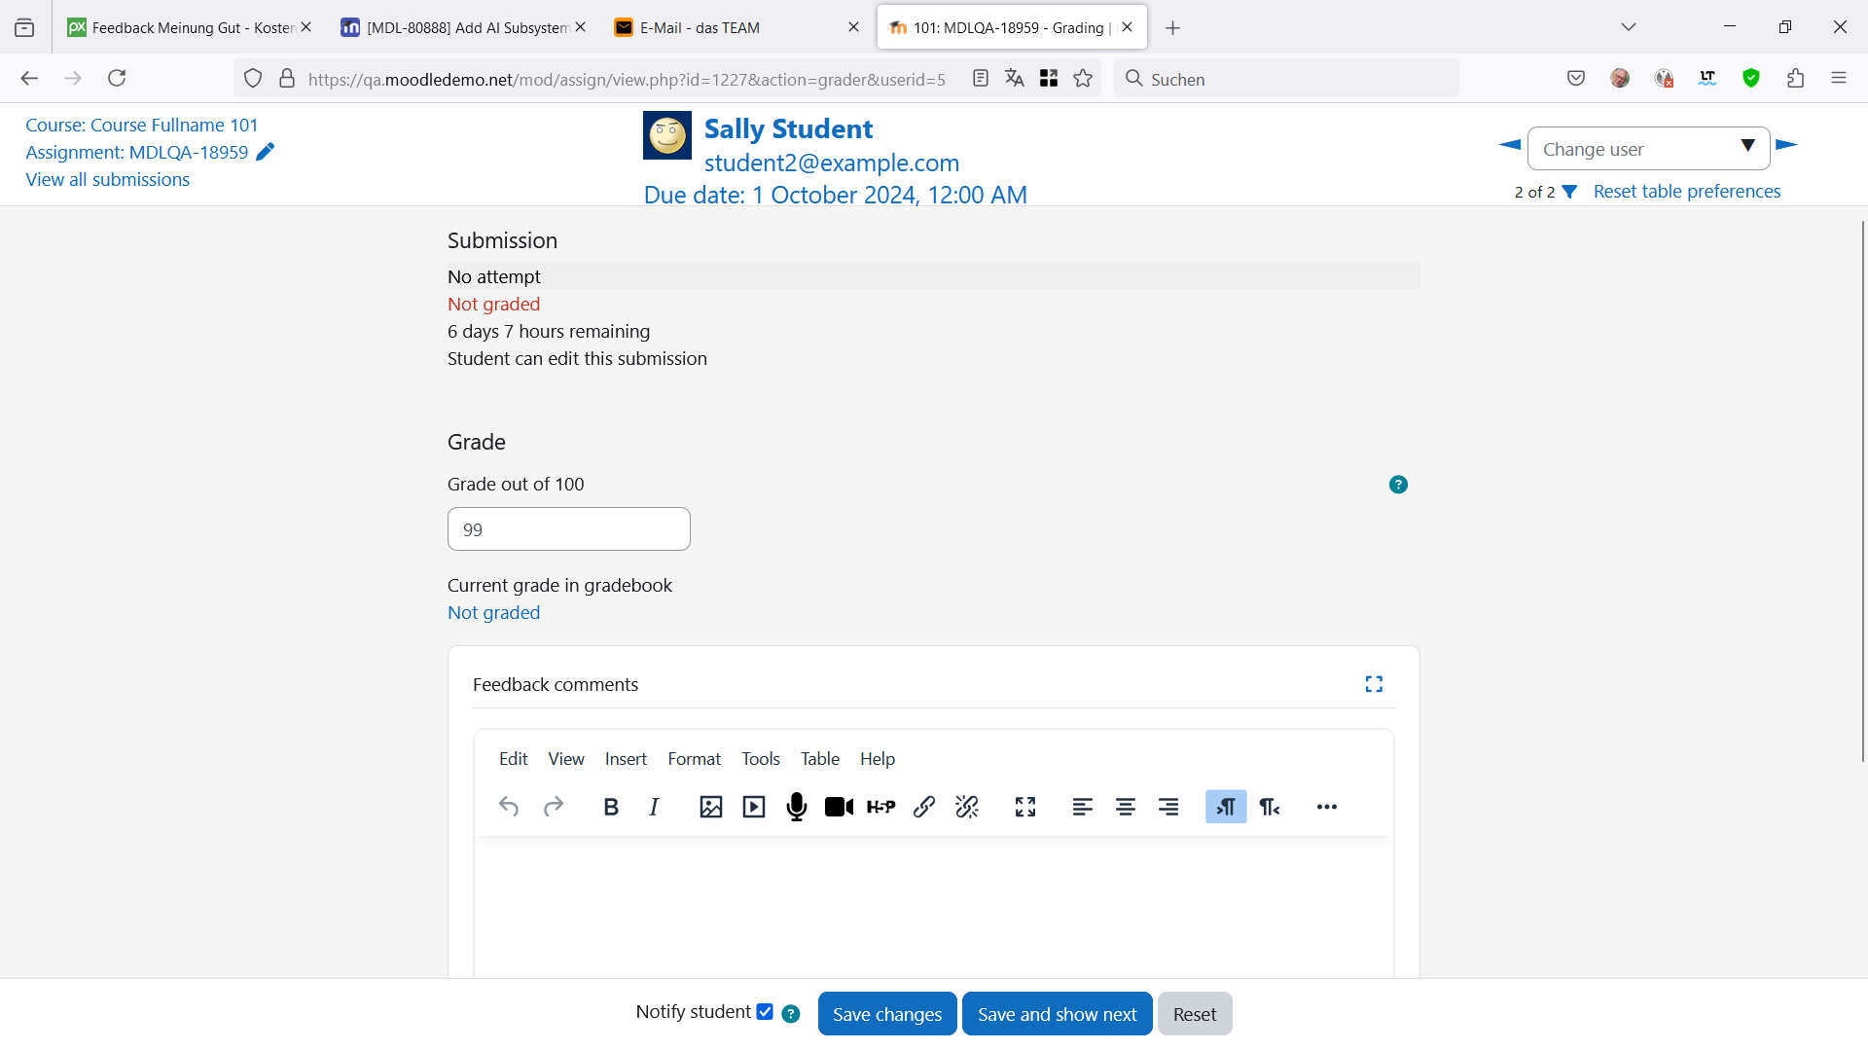Open editor fullscreen via toolbar fullscreen icon
The height and width of the screenshot is (1051, 1868).
tap(1025, 807)
